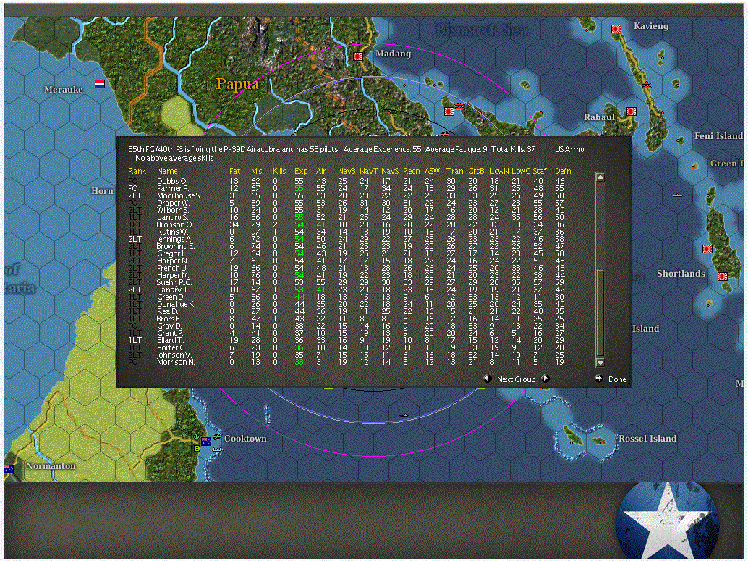Sort pilots by Recn column header
The width and height of the screenshot is (748, 561).
(411, 171)
